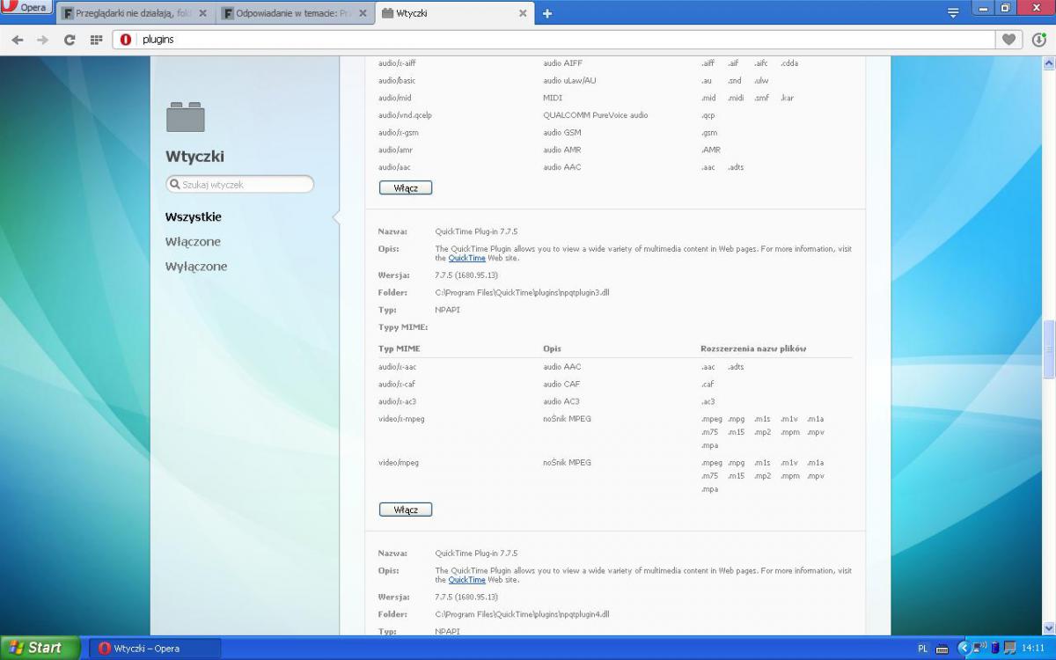Click the tray icon beside the clock
This screenshot has width=1056, height=660.
[1009, 649]
